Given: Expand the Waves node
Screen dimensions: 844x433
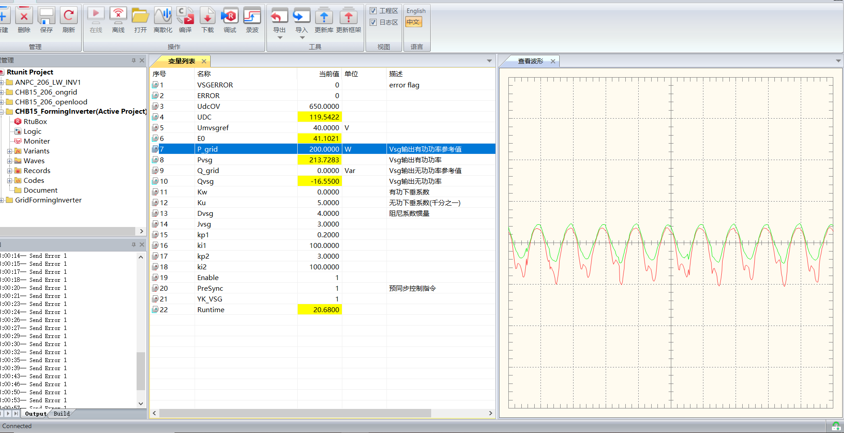Looking at the screenshot, I should [9, 161].
